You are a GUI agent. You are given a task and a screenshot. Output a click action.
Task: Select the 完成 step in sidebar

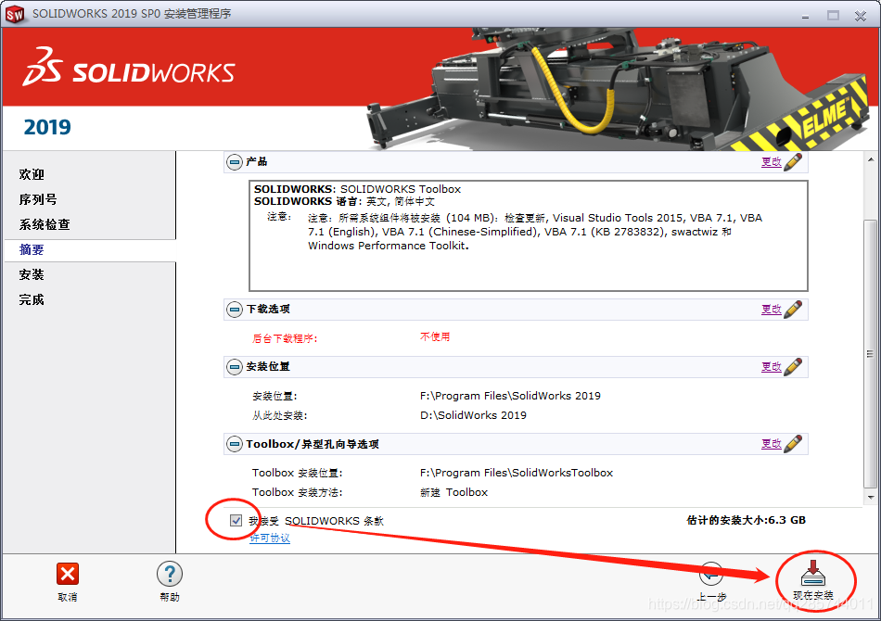point(32,299)
